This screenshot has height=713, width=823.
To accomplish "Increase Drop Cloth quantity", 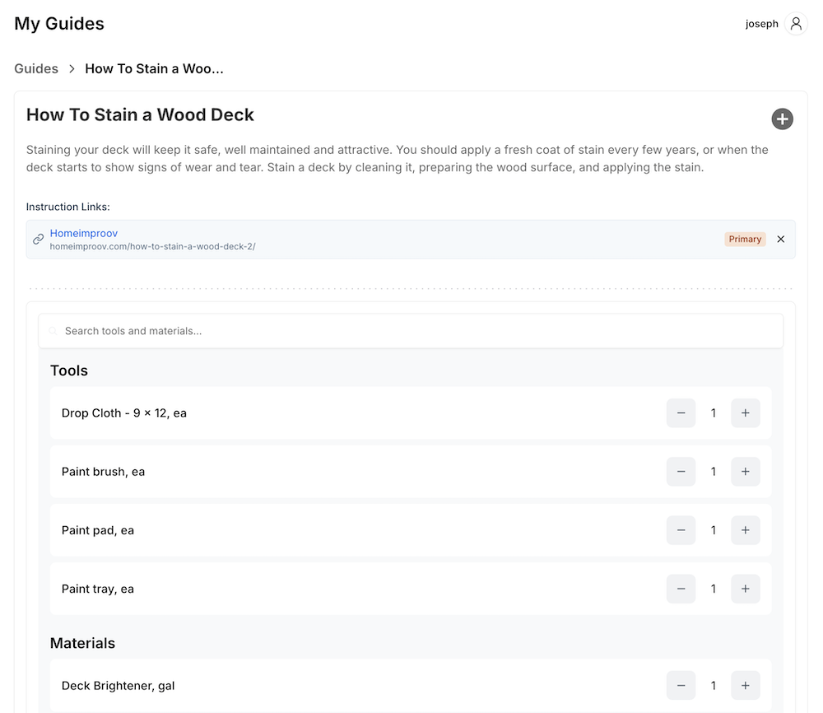I will pyautogui.click(x=746, y=413).
